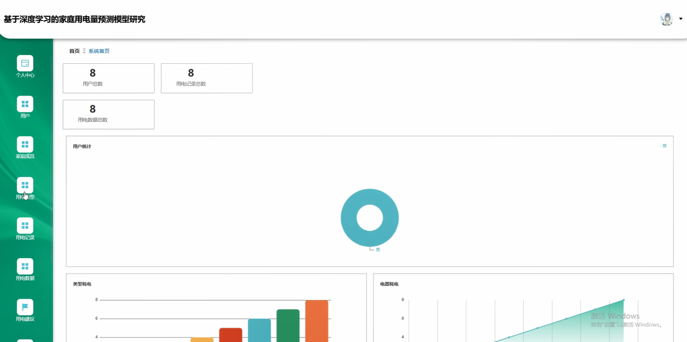Select the 用户总数 statistics card
The width and height of the screenshot is (687, 342).
[109, 78]
